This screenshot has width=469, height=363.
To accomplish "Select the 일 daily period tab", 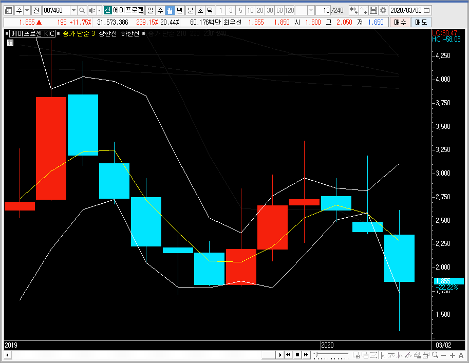I will coord(151,11).
